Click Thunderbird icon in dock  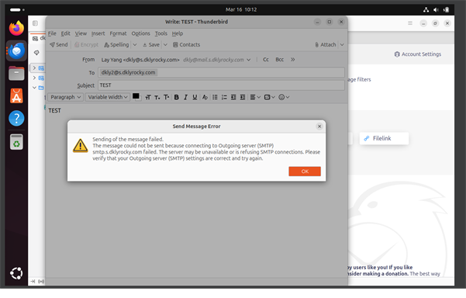click(x=16, y=50)
